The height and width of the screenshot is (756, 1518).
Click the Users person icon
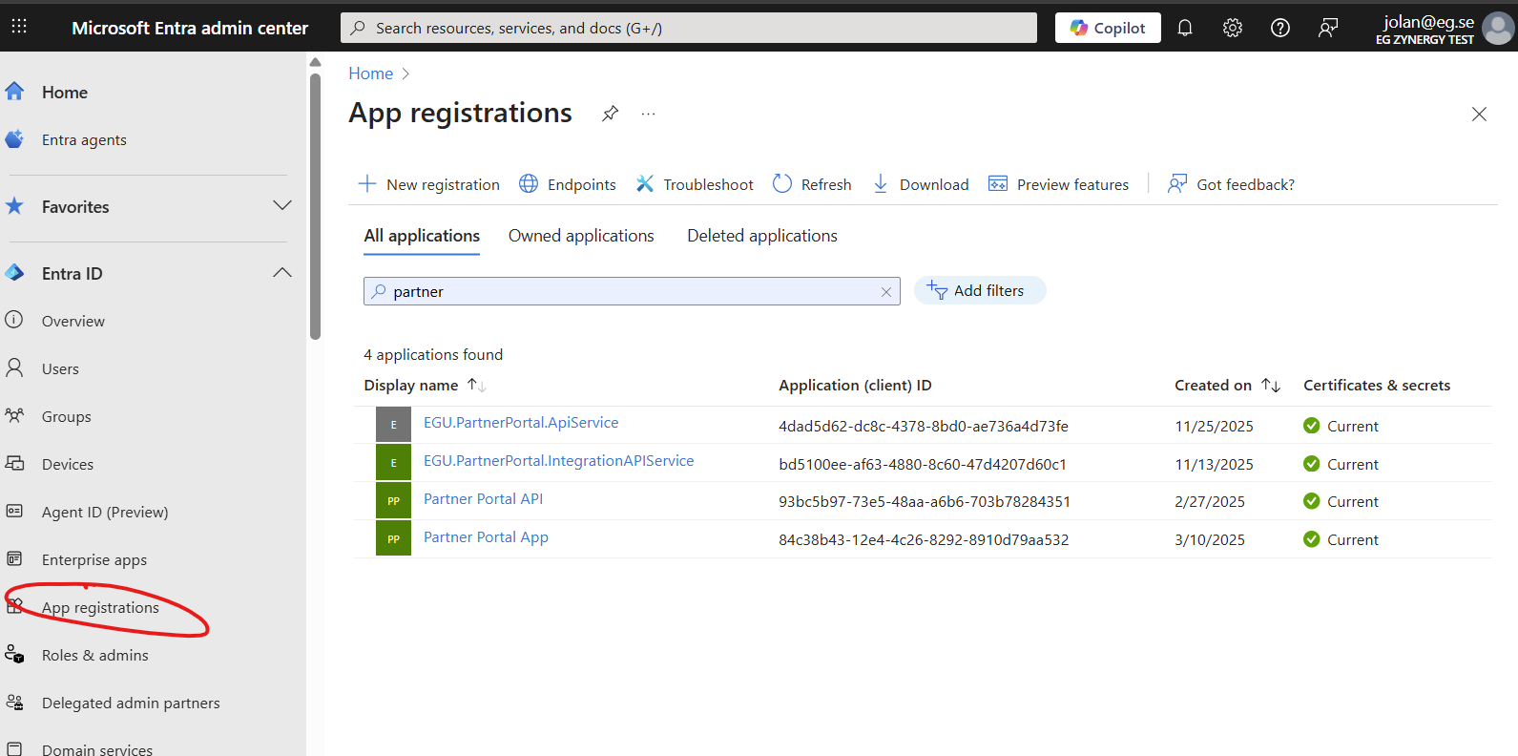(x=14, y=367)
